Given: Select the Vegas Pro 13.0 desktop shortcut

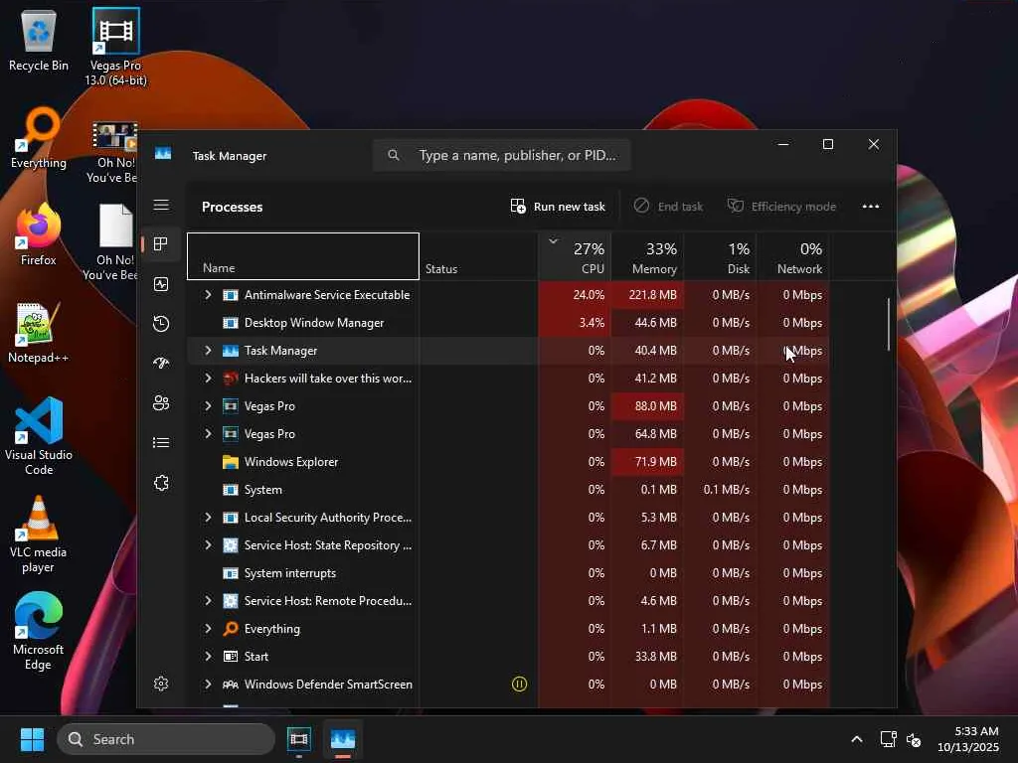Looking at the screenshot, I should pos(115,48).
